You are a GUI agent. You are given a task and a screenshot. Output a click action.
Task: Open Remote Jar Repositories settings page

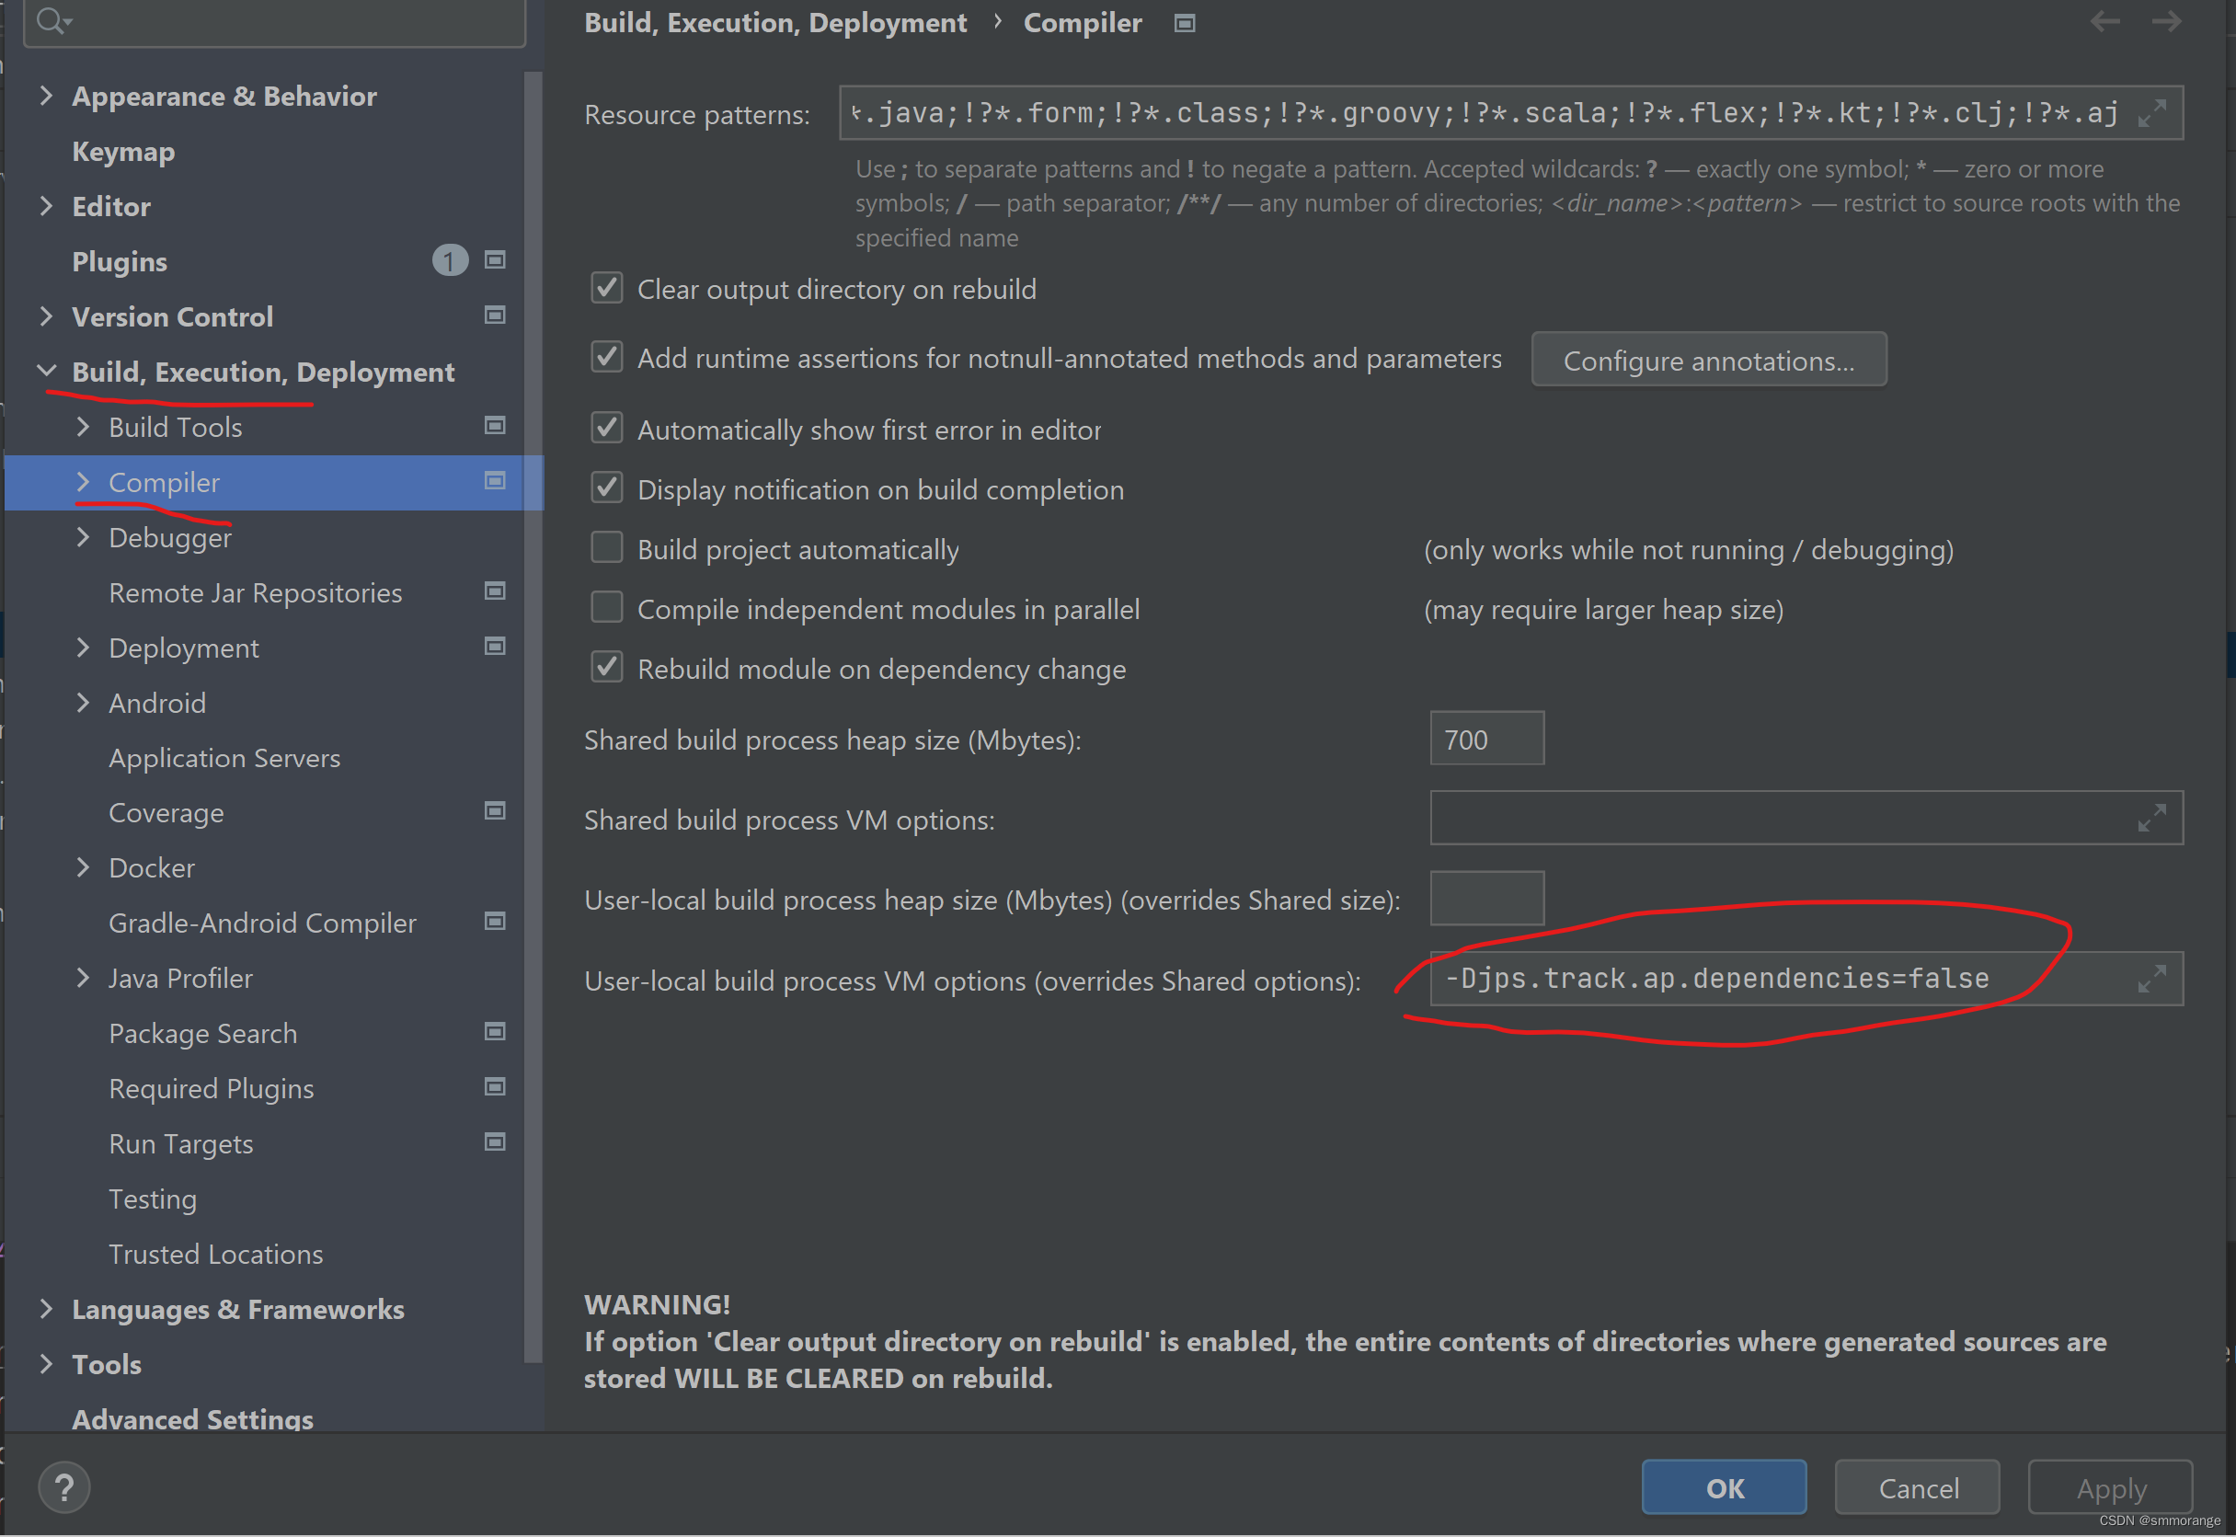(x=255, y=592)
